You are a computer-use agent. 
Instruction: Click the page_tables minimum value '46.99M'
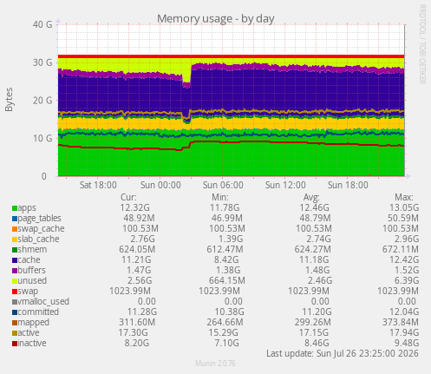tap(226, 219)
